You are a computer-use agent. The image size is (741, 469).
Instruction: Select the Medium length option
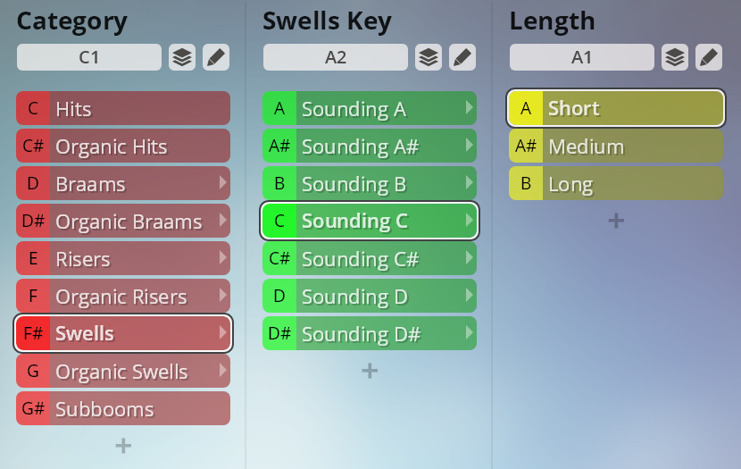coord(616,146)
